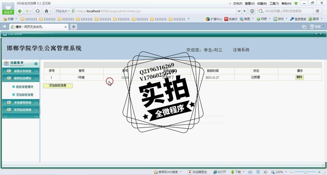Screen dimensions: 327x175
Task: Delete the repair record with 删除 button
Action: (300, 77)
